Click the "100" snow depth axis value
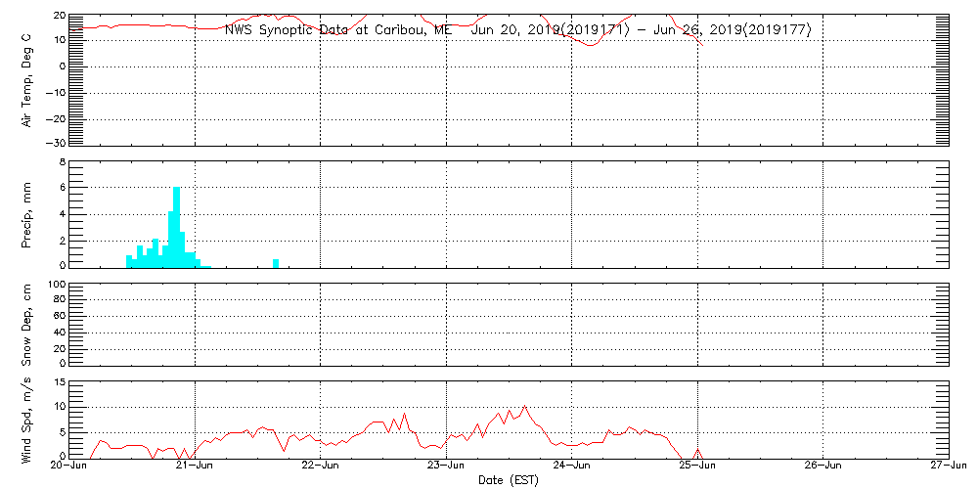 click(55, 285)
